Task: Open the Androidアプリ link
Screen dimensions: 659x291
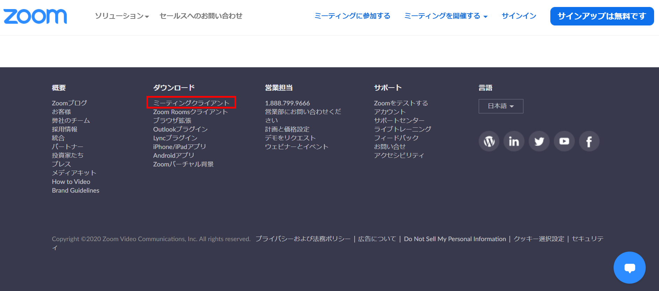Action: tap(174, 155)
